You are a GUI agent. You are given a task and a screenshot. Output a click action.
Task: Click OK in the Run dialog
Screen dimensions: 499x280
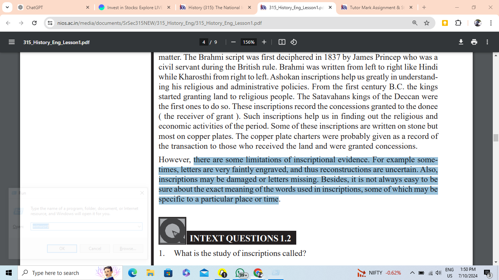point(62,249)
